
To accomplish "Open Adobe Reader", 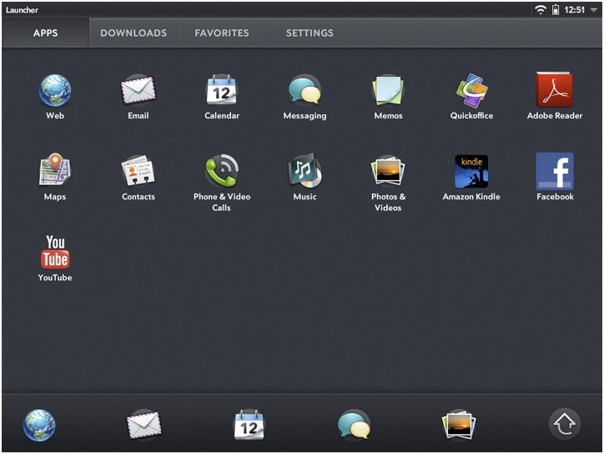I will tap(554, 90).
